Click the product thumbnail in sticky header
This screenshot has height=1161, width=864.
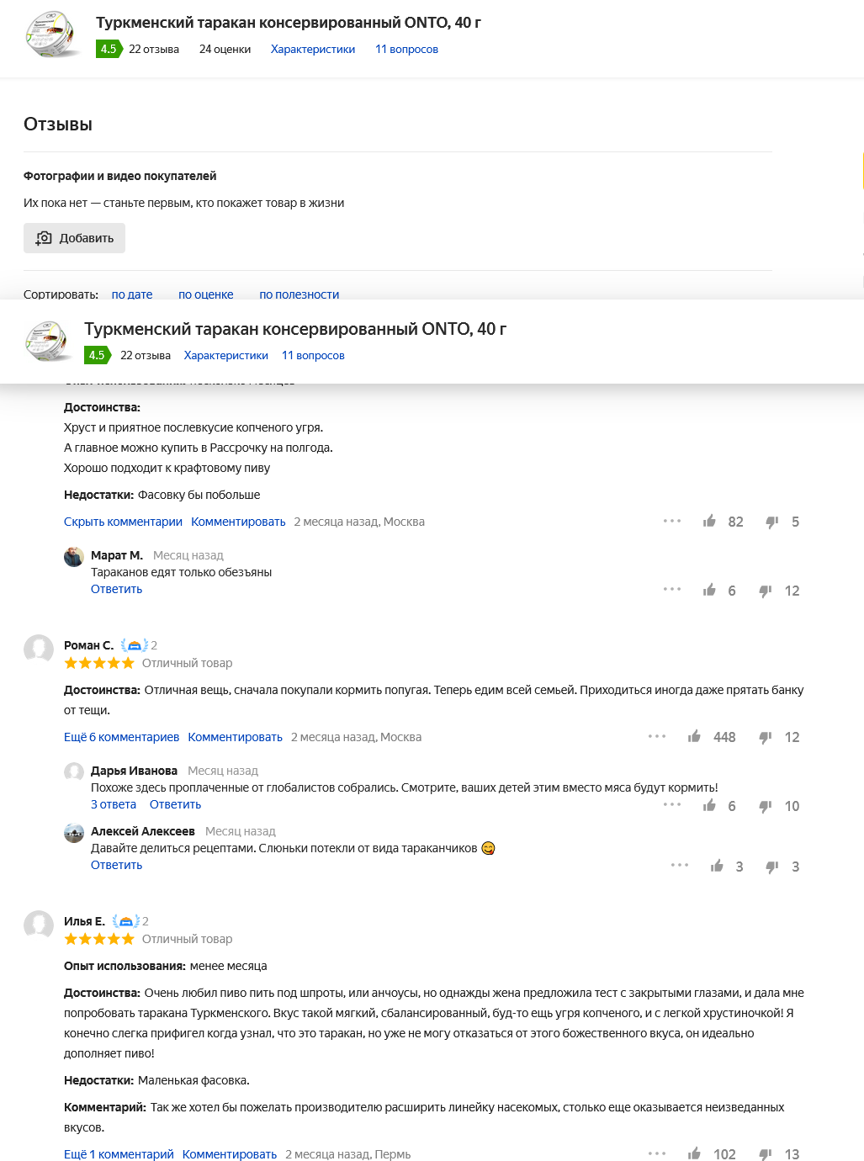[x=50, y=341]
